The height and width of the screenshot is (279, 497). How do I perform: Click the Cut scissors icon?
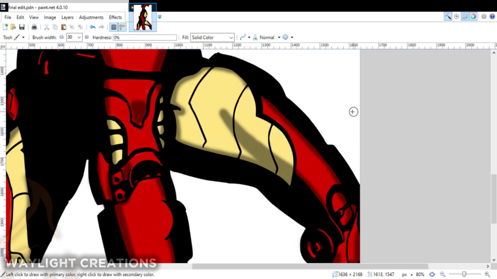click(x=47, y=27)
